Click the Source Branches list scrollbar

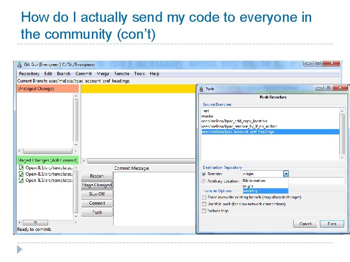[x=342, y=134]
